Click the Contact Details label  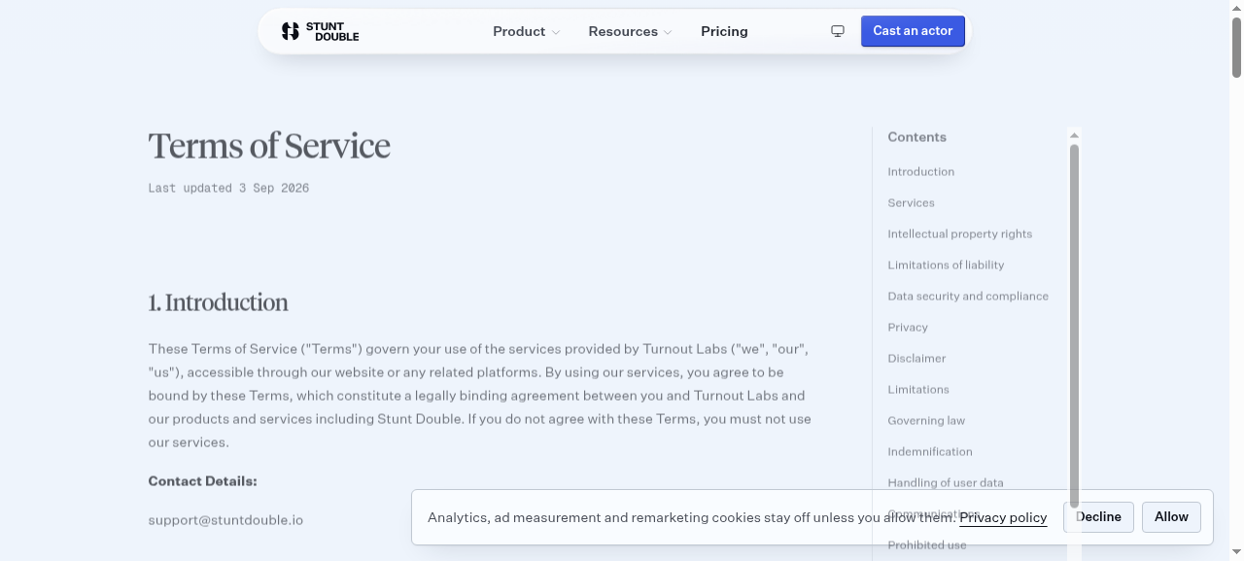coord(202,481)
